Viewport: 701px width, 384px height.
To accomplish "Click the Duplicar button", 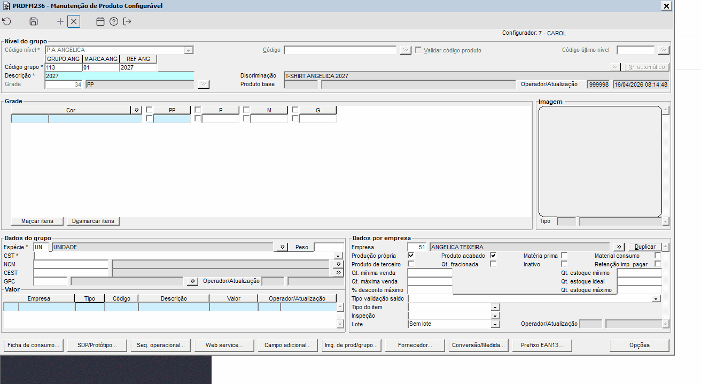I will [x=645, y=247].
